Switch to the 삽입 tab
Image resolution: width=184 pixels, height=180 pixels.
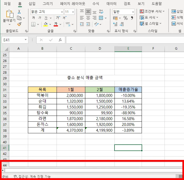[x=32, y=4]
